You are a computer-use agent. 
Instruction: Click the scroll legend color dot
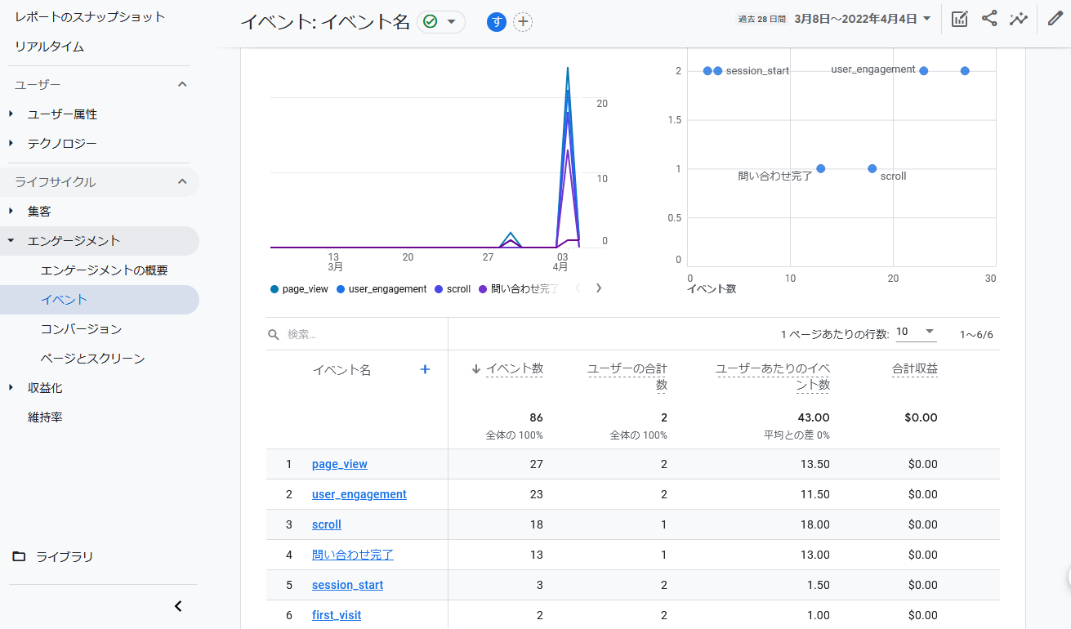439,289
